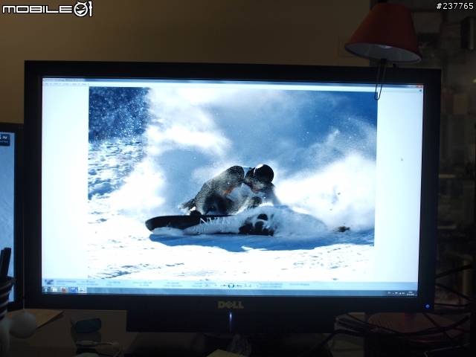Click the snowboarder photo in the viewer
Image resolution: width=476 pixels, height=357 pixels.
pyautogui.click(x=231, y=183)
